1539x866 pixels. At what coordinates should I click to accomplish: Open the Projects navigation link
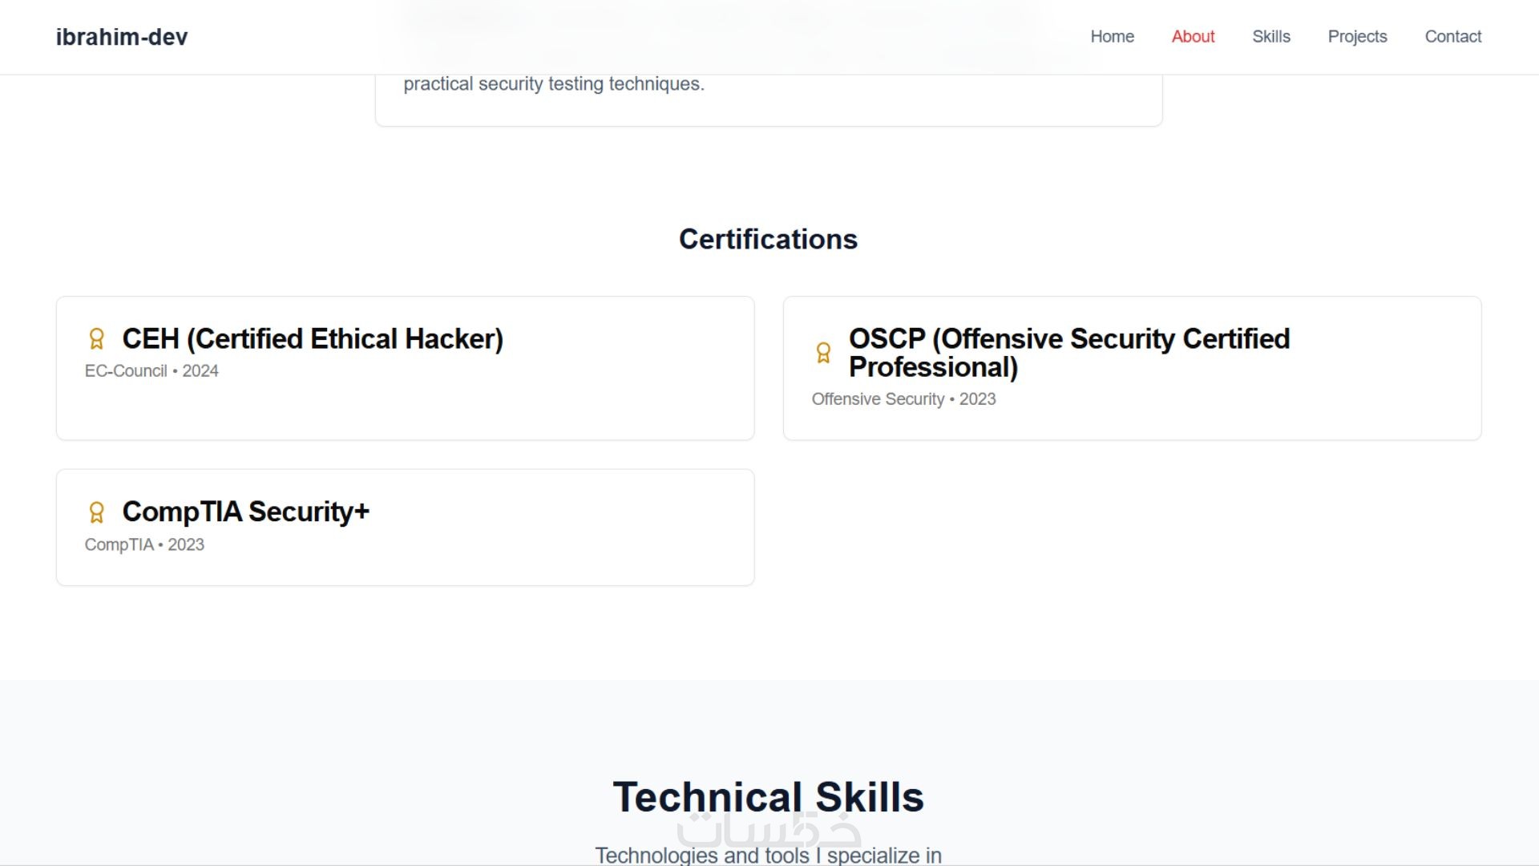point(1357,37)
